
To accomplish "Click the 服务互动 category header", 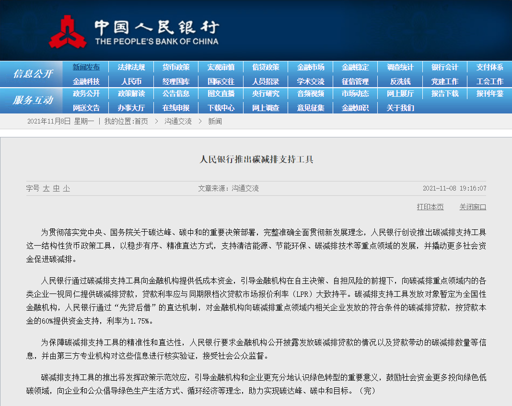I will coord(33,101).
